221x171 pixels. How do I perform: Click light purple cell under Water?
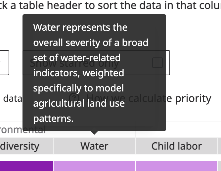pos(94,166)
